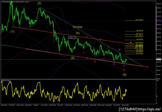The image size is (162, 112).
Task: Select the lower orange trendline's leftmost anchor point
Action: [27, 49]
